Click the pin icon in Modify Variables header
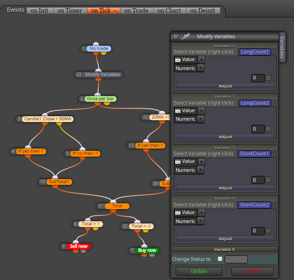The height and width of the screenshot is (280, 294). pyautogui.click(x=185, y=36)
